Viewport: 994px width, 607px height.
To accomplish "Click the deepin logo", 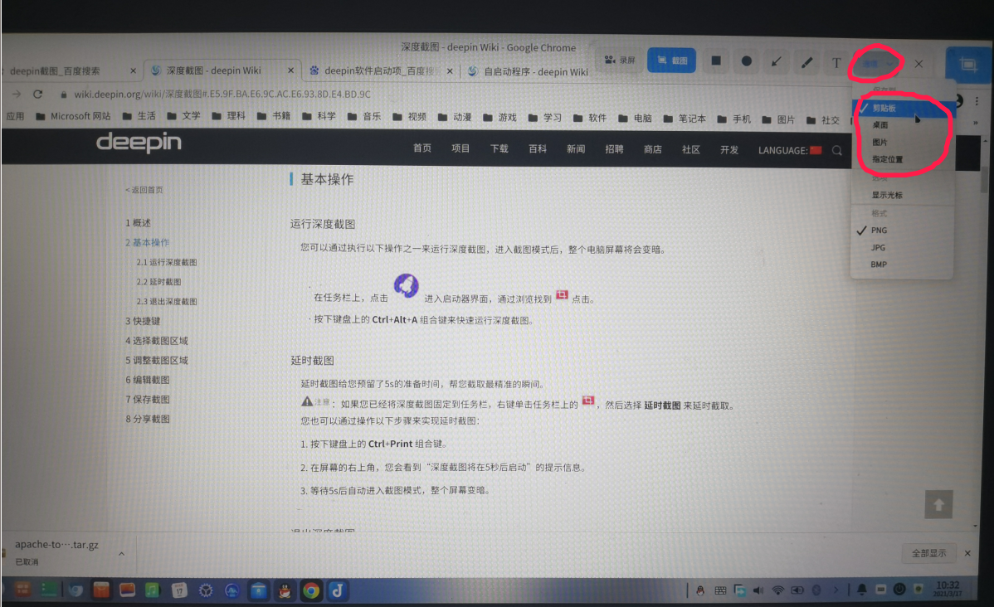I will click(139, 142).
